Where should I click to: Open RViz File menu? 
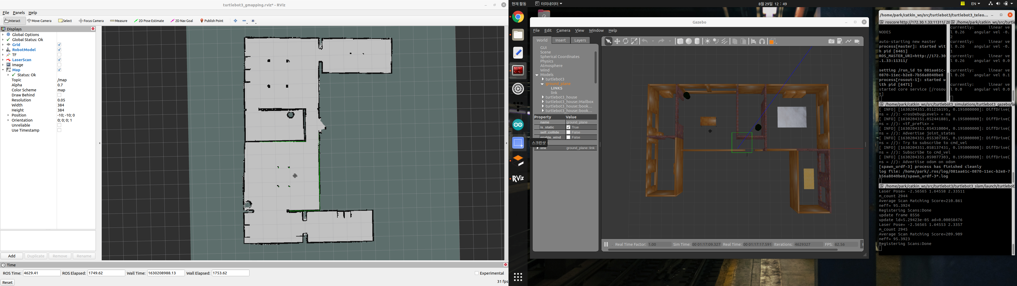click(6, 13)
